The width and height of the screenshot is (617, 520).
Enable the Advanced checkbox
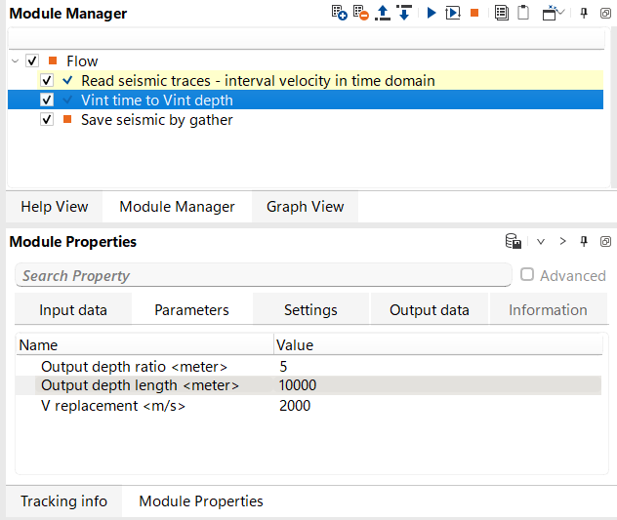point(527,275)
